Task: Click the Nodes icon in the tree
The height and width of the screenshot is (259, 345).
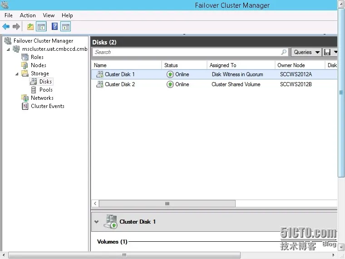Action: pyautogui.click(x=25, y=65)
